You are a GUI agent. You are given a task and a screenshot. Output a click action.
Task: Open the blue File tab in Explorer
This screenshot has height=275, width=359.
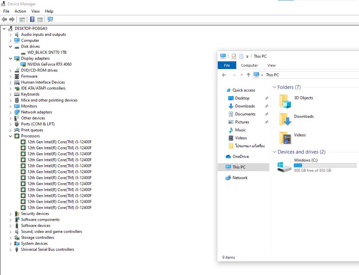coord(227,65)
